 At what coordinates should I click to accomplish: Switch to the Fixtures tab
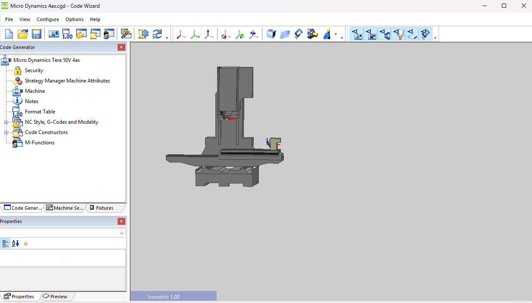pyautogui.click(x=105, y=208)
